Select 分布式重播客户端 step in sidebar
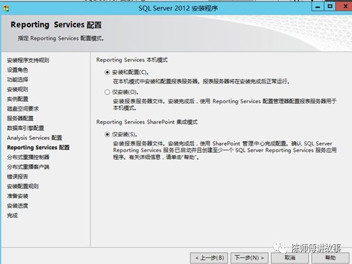This screenshot has height=264, width=352. coord(28,167)
